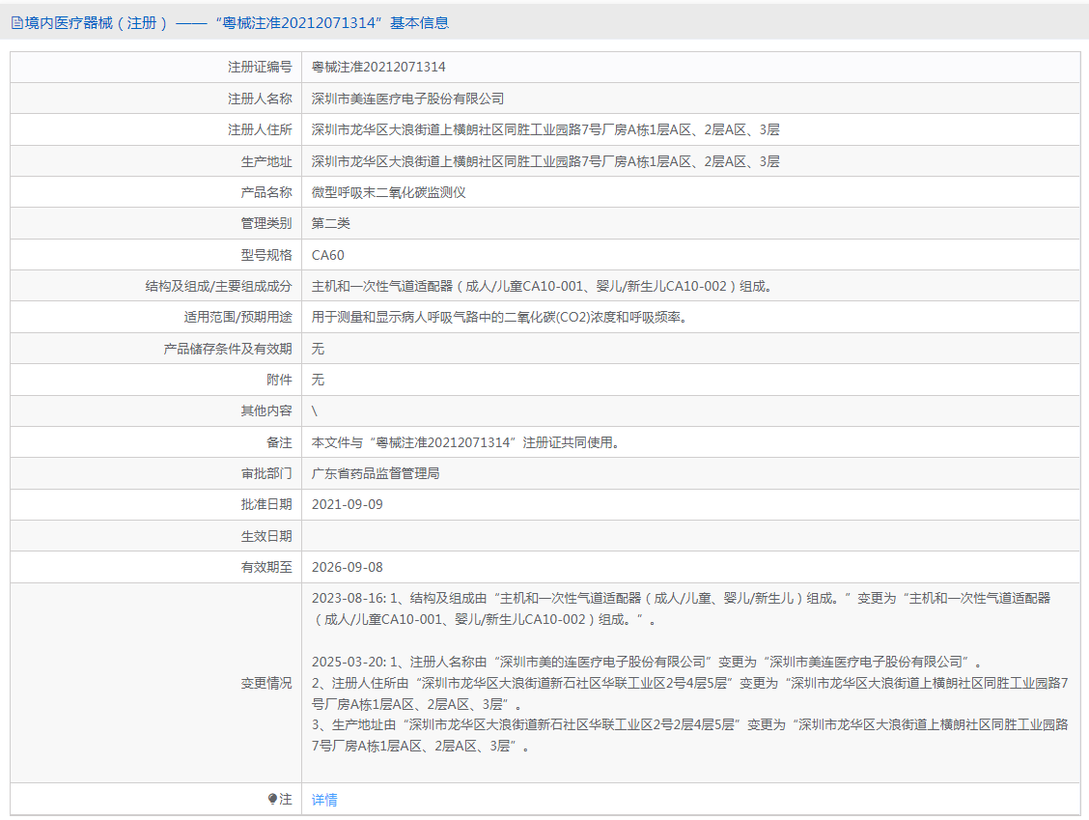This screenshot has height=820, width=1089.
Task: Select registrant name 深圳市美连医疗电子股份有限公司
Action: pyautogui.click(x=407, y=99)
